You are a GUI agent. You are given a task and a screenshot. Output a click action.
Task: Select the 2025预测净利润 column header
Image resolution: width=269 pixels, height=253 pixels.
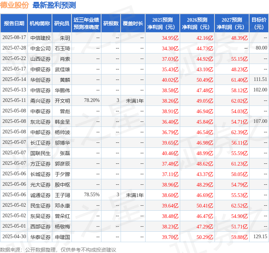point(162,23)
